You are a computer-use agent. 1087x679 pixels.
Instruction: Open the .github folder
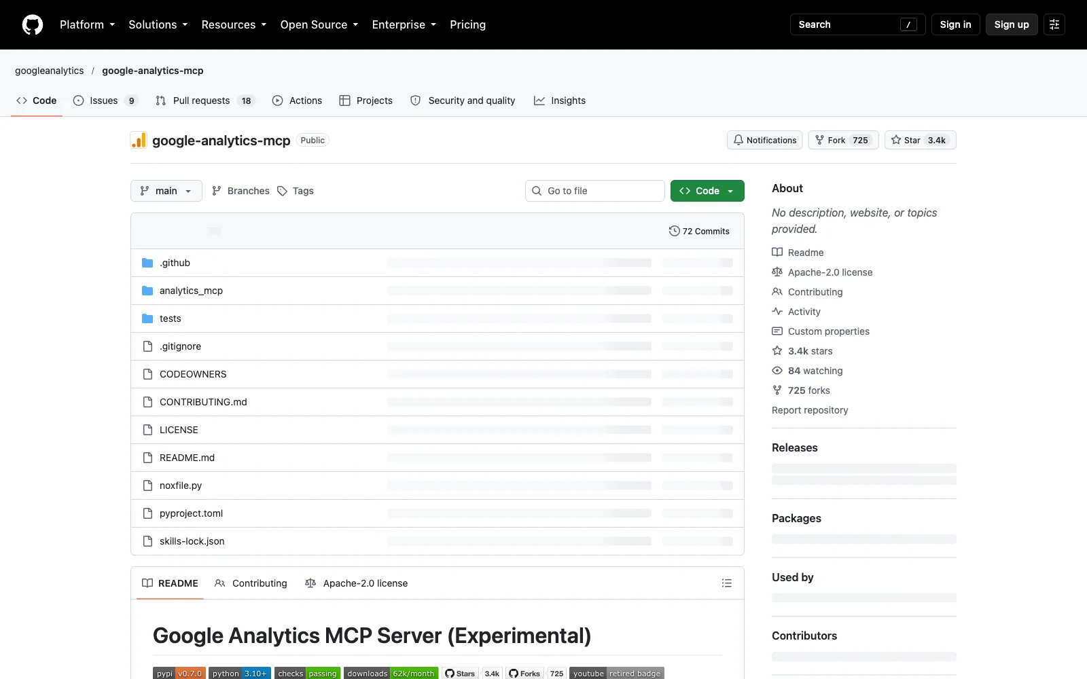tap(175, 263)
